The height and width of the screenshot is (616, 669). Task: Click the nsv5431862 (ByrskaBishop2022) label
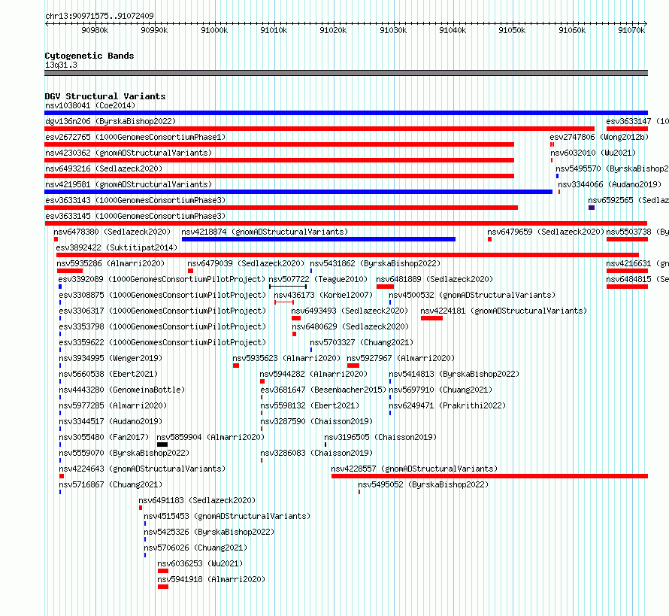[x=375, y=263]
